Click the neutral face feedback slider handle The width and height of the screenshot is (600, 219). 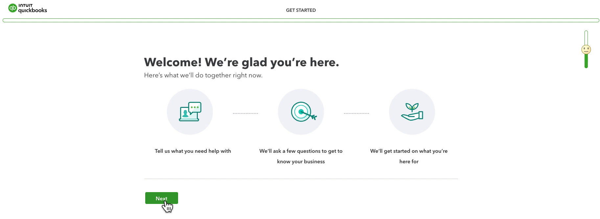(586, 50)
